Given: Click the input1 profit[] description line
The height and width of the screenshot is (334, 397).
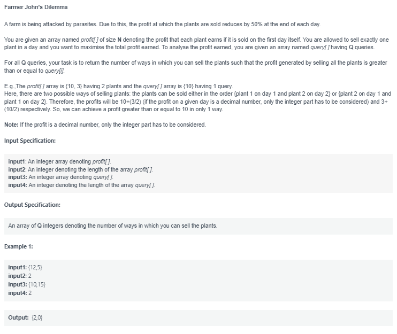Looking at the screenshot, I should (x=60, y=161).
